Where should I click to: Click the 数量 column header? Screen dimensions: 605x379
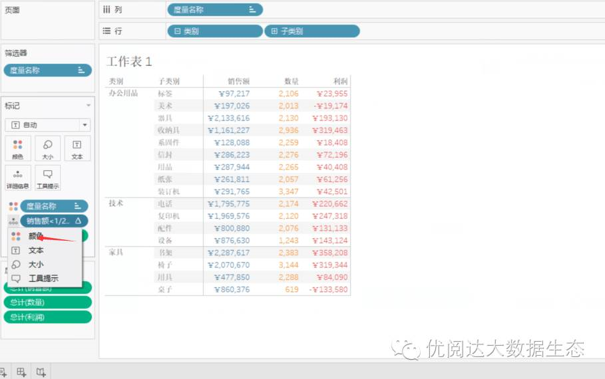(292, 81)
